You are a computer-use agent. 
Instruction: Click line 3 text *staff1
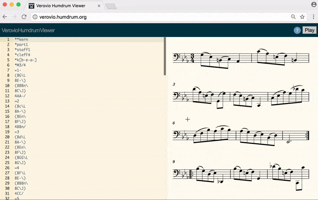(x=22, y=49)
